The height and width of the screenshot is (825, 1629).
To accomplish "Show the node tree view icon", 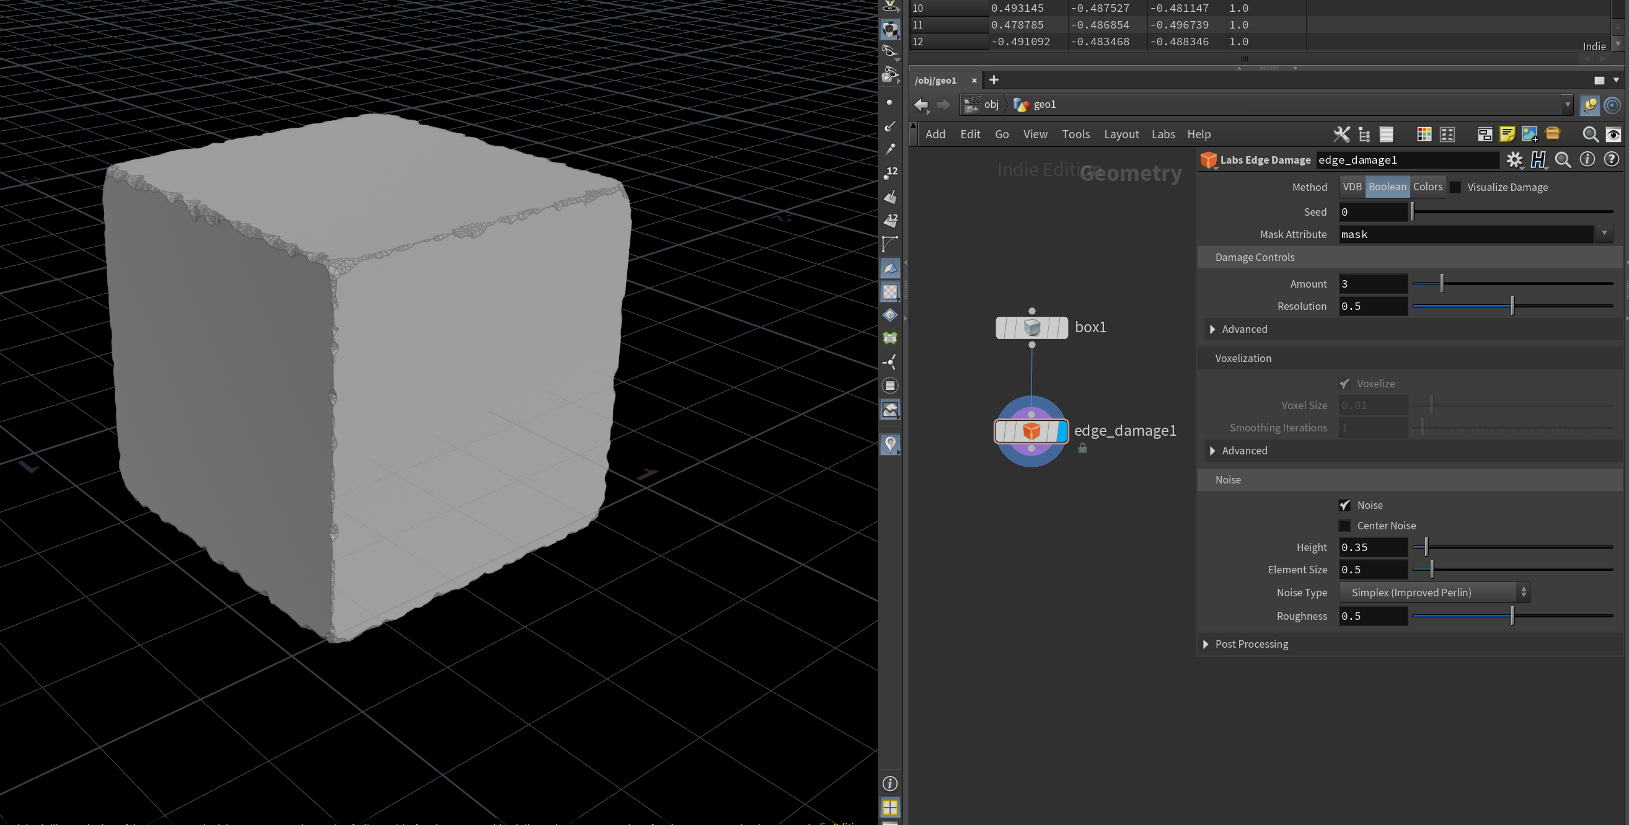I will coord(1364,134).
